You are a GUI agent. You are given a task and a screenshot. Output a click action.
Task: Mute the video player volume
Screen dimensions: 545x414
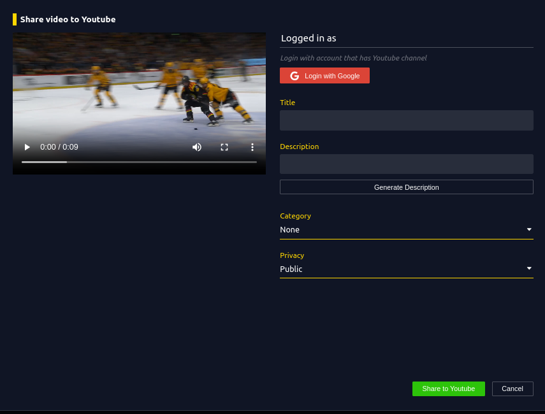(197, 147)
